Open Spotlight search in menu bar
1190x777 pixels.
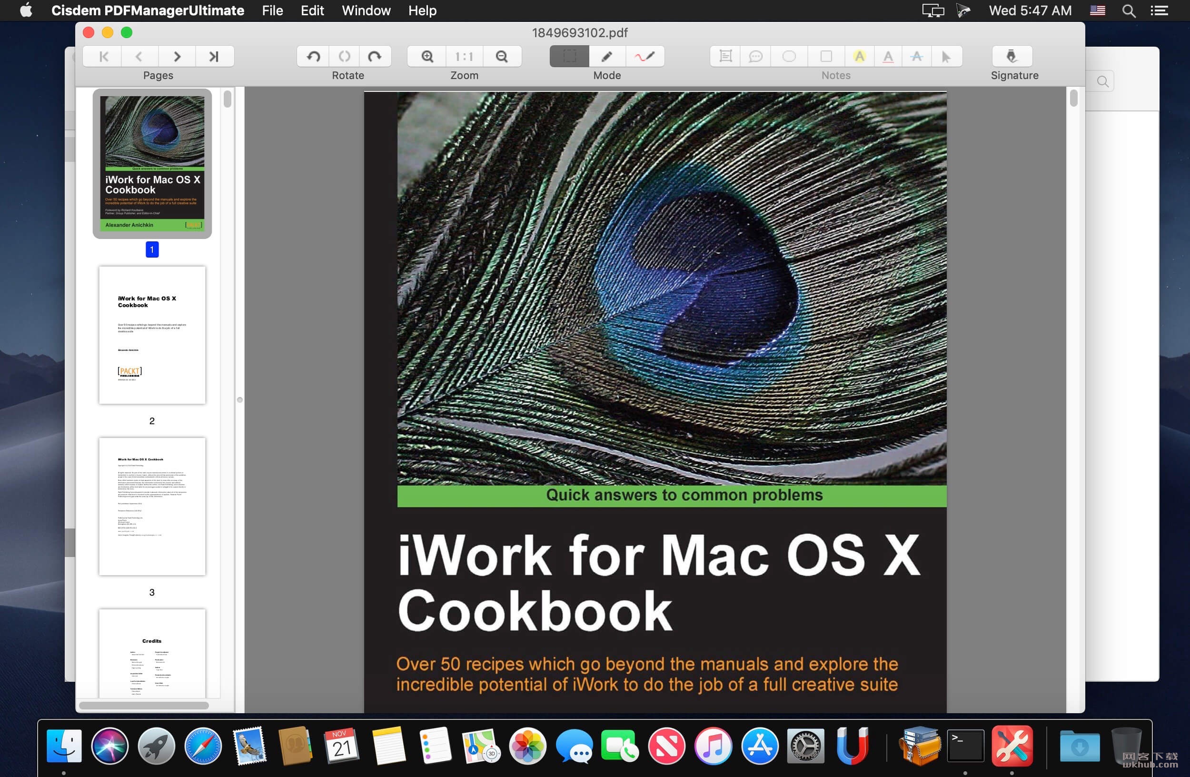pos(1129,11)
